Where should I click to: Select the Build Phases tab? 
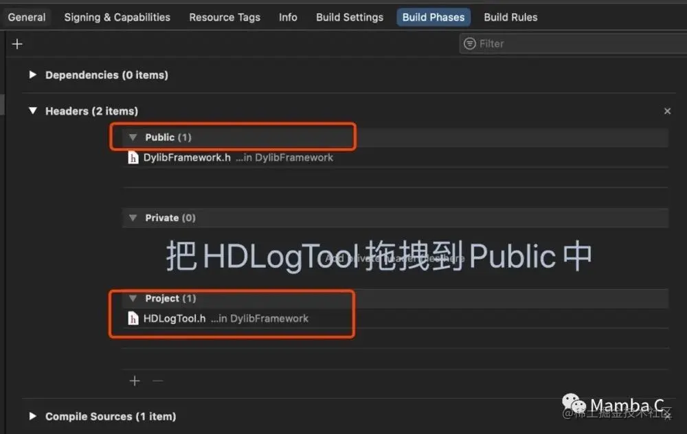[x=433, y=18]
